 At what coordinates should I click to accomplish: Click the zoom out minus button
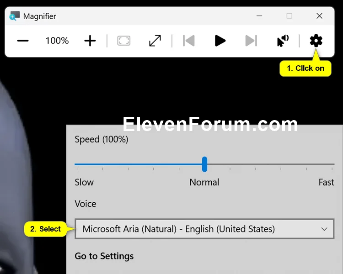(23, 41)
